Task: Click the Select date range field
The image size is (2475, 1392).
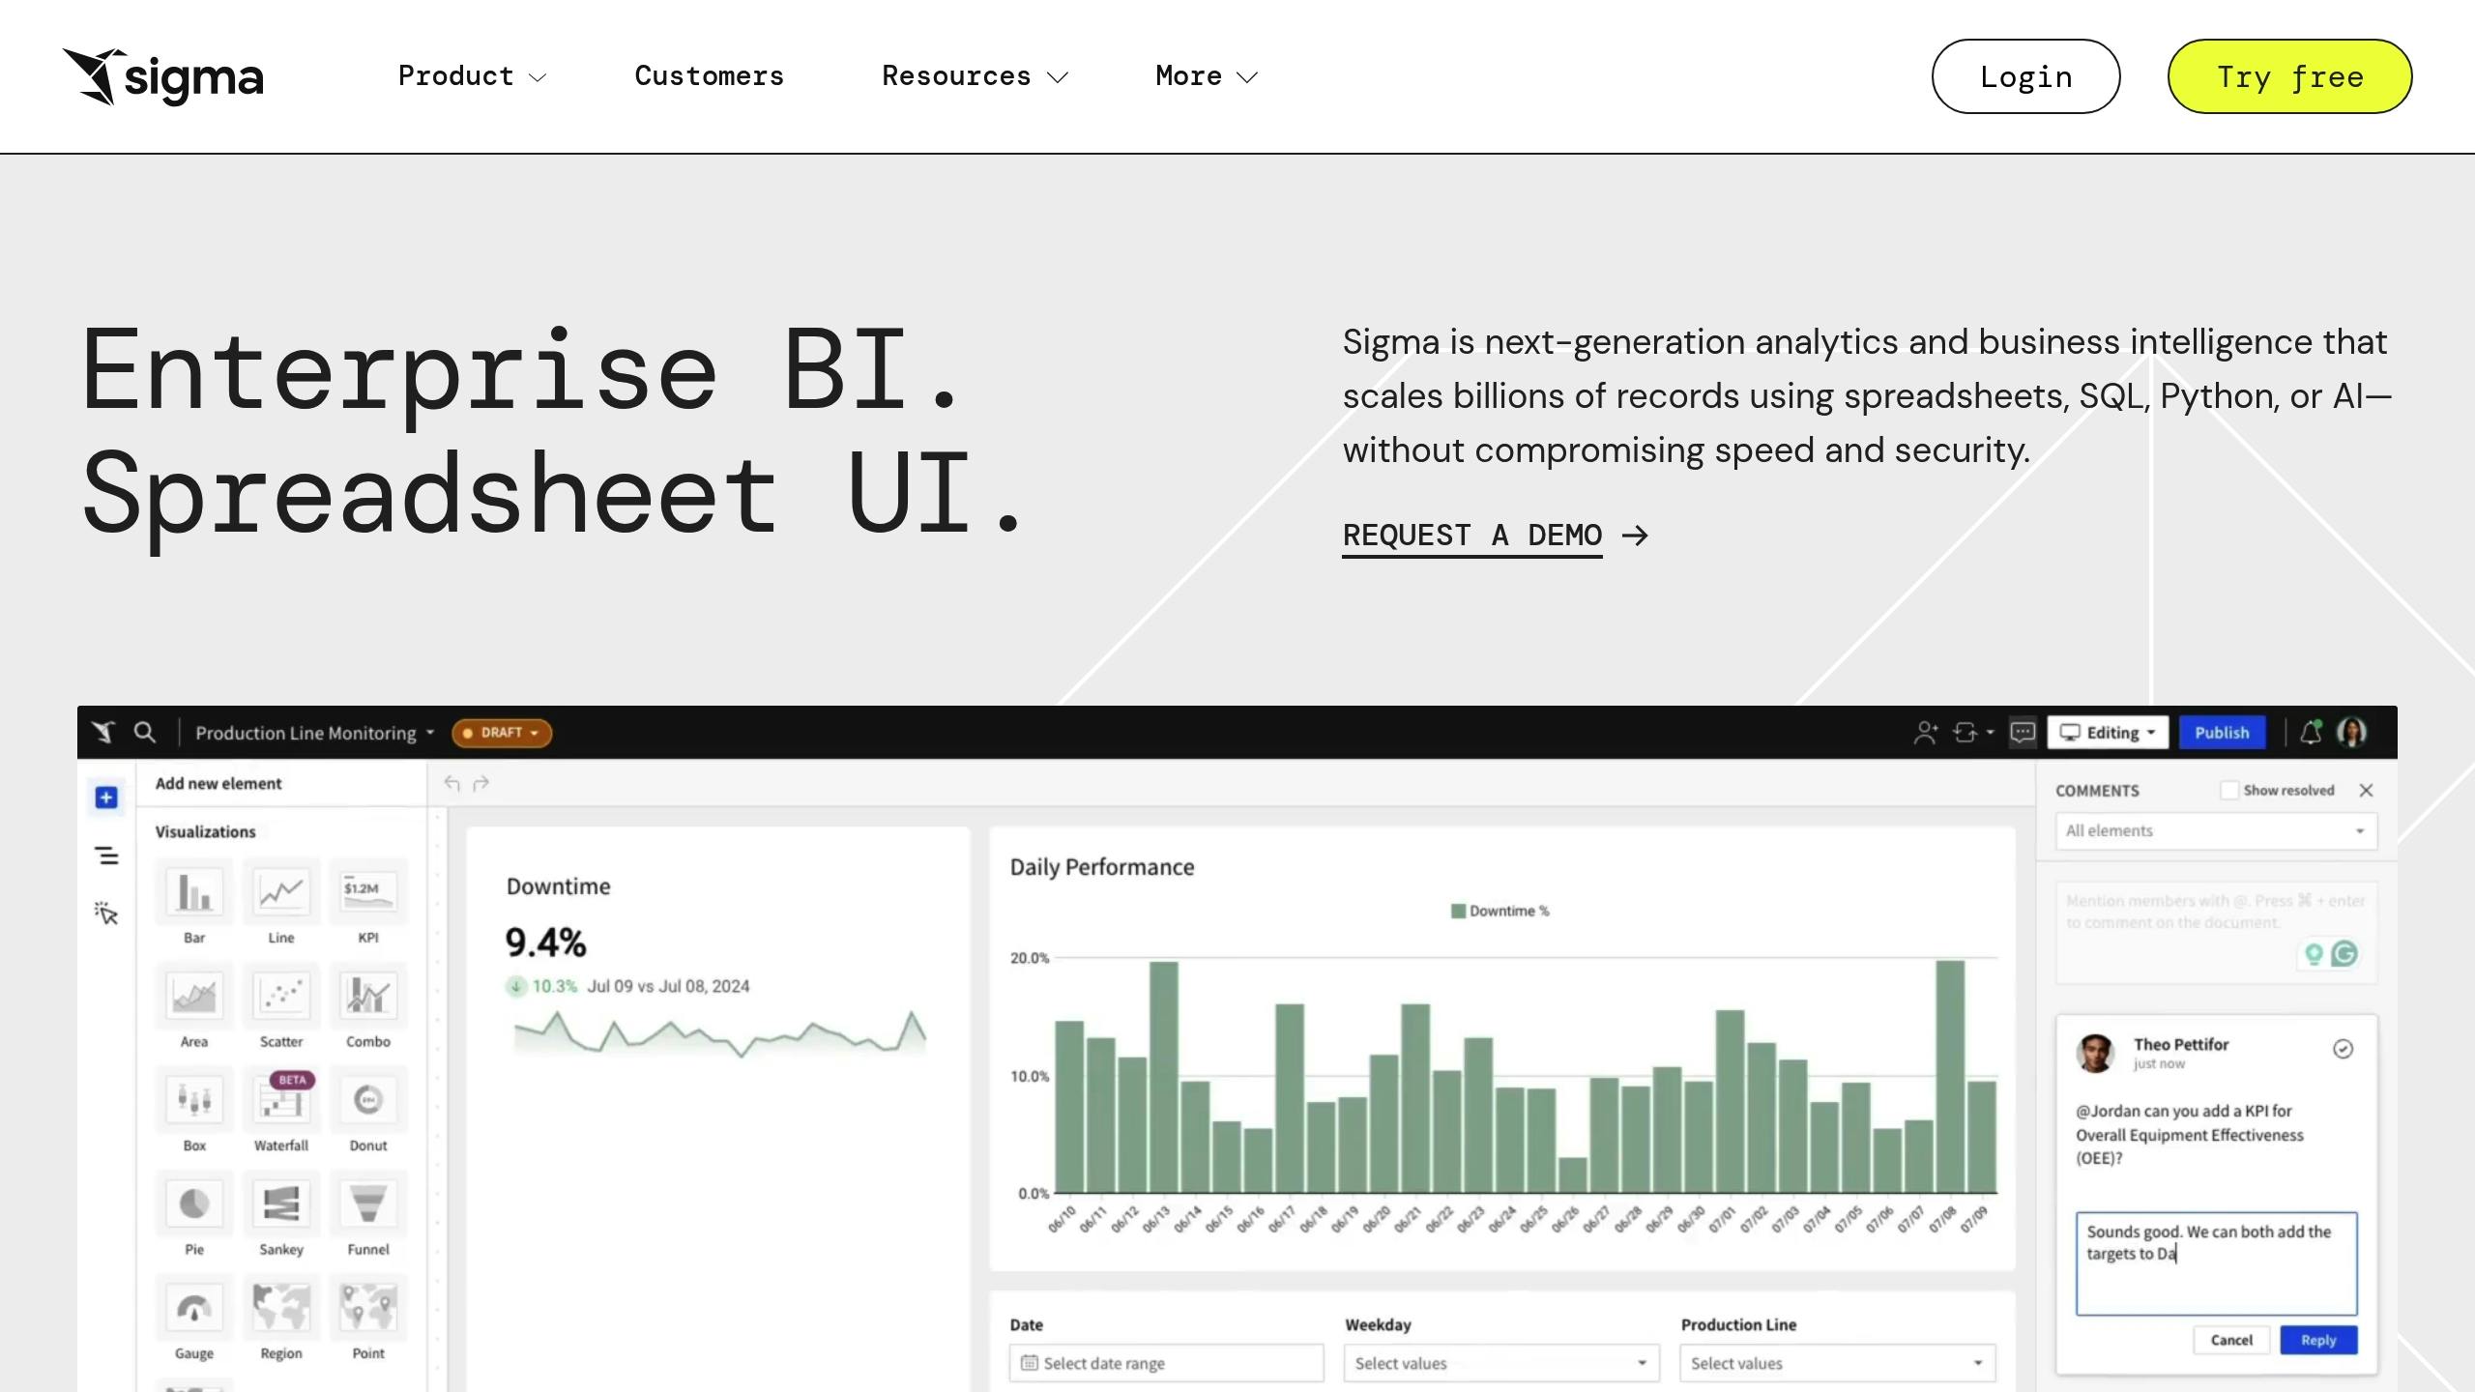Action: [1166, 1363]
